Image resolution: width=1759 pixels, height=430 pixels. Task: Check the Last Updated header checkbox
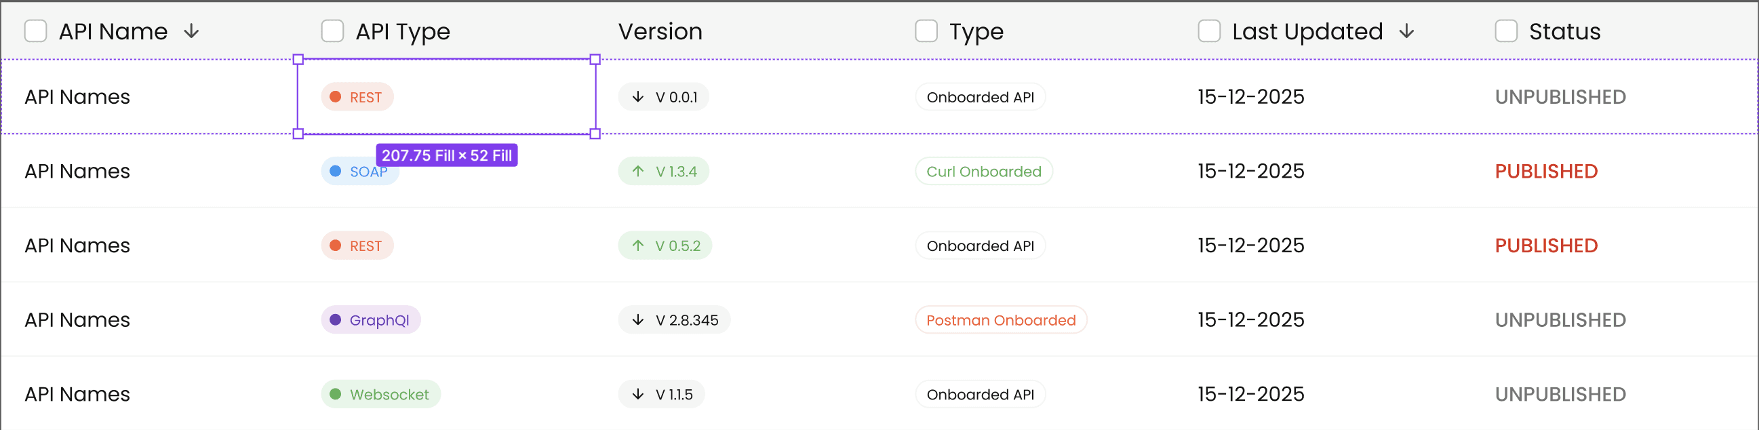tap(1208, 31)
